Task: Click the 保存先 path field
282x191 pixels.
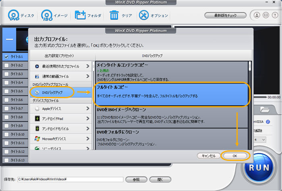Action: click(70, 179)
